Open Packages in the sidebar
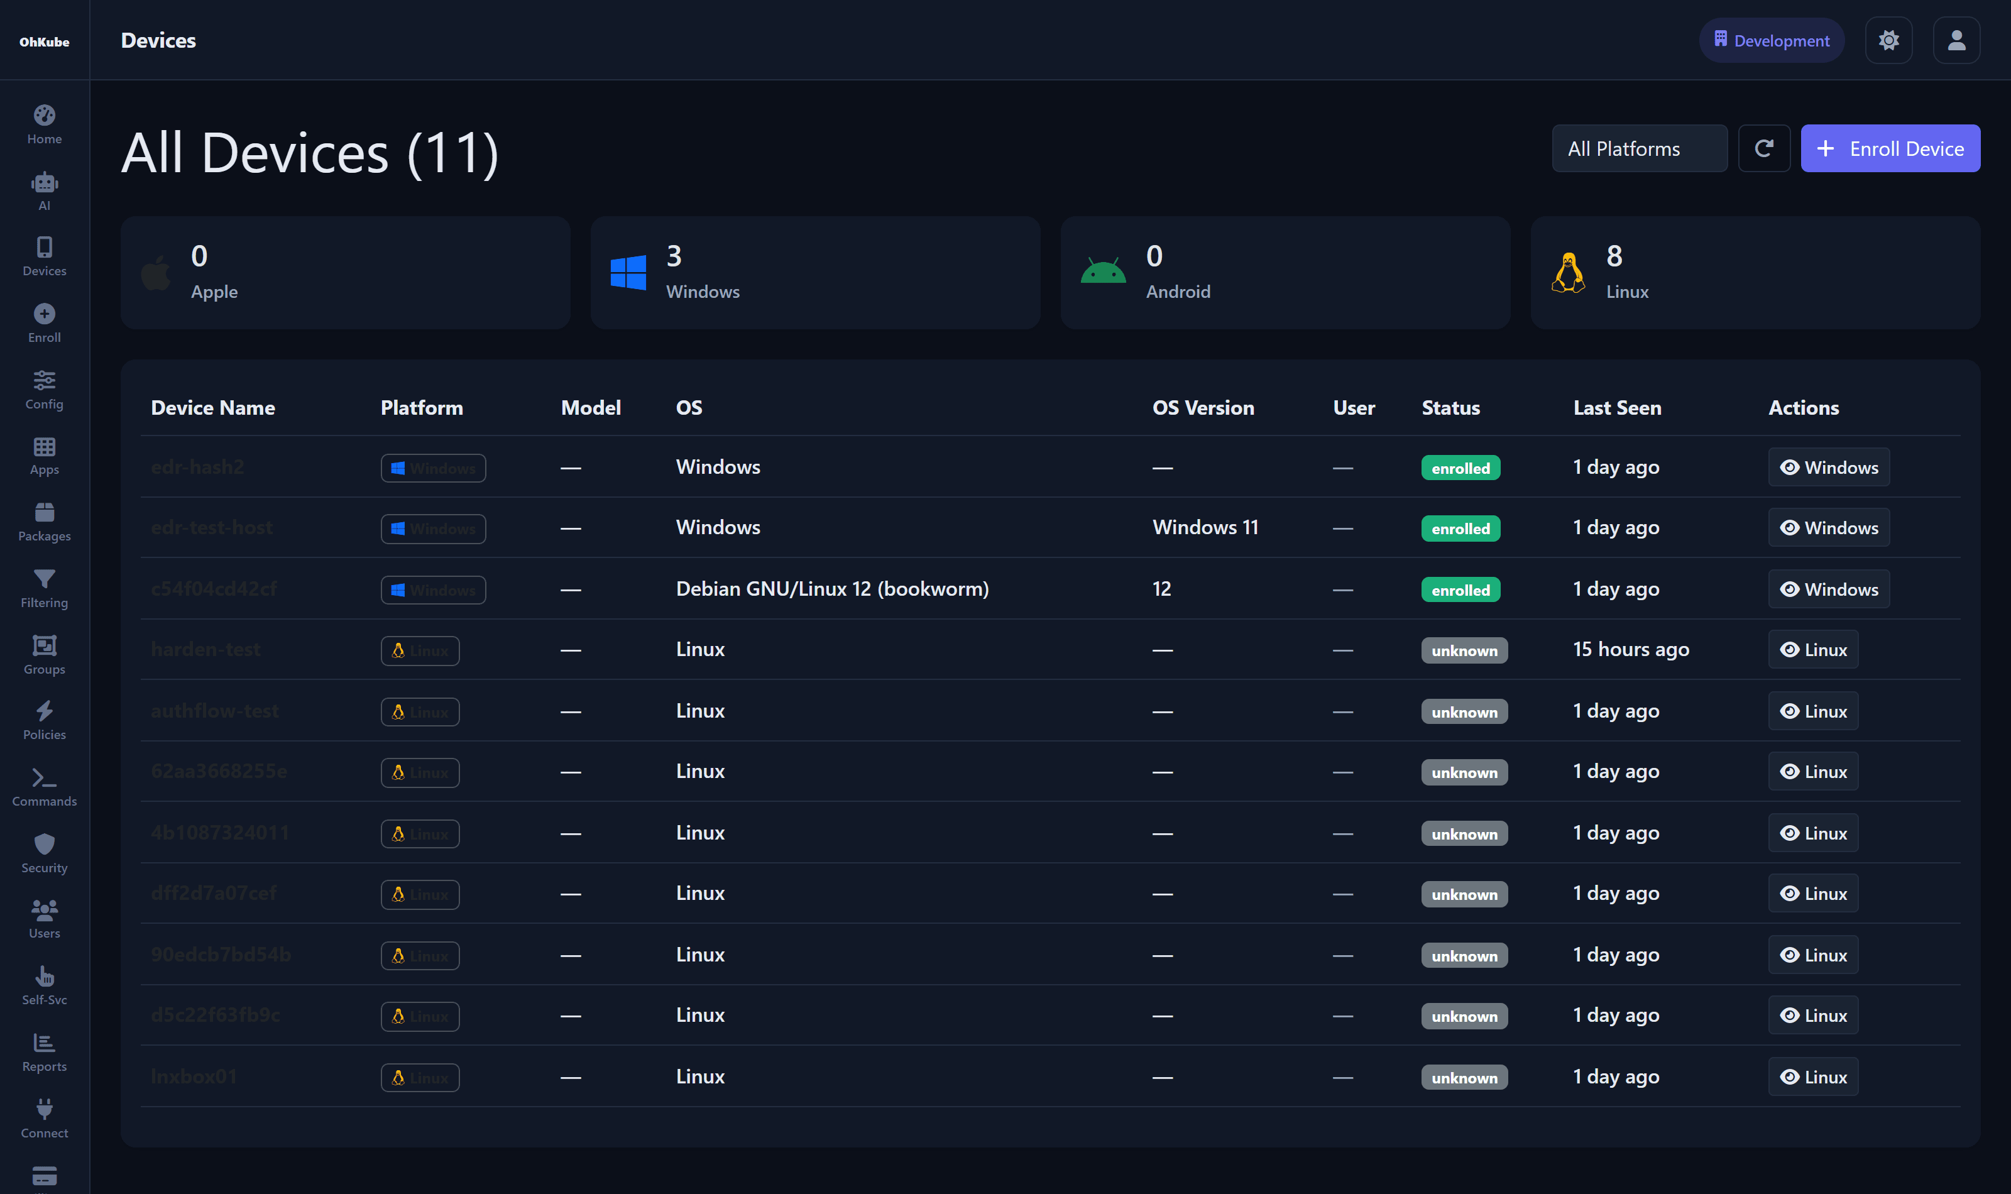2011x1194 pixels. [44, 523]
